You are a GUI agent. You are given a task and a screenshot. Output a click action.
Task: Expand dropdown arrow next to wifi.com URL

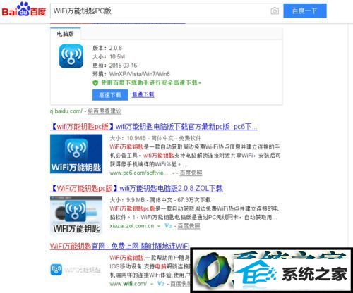(152, 284)
